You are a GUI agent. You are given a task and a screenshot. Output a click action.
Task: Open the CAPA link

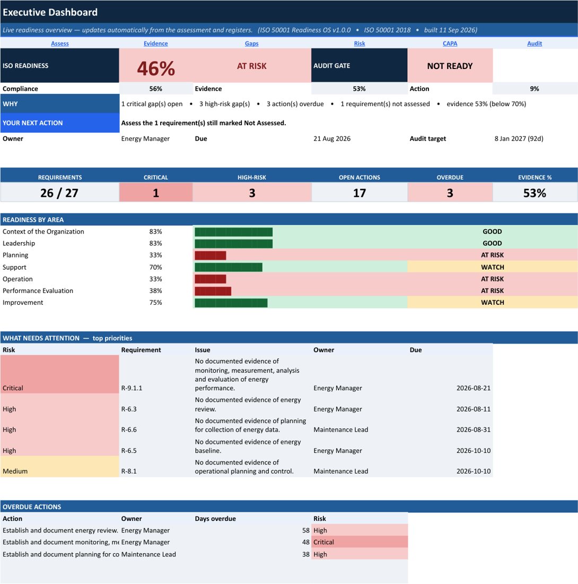pyautogui.click(x=450, y=44)
